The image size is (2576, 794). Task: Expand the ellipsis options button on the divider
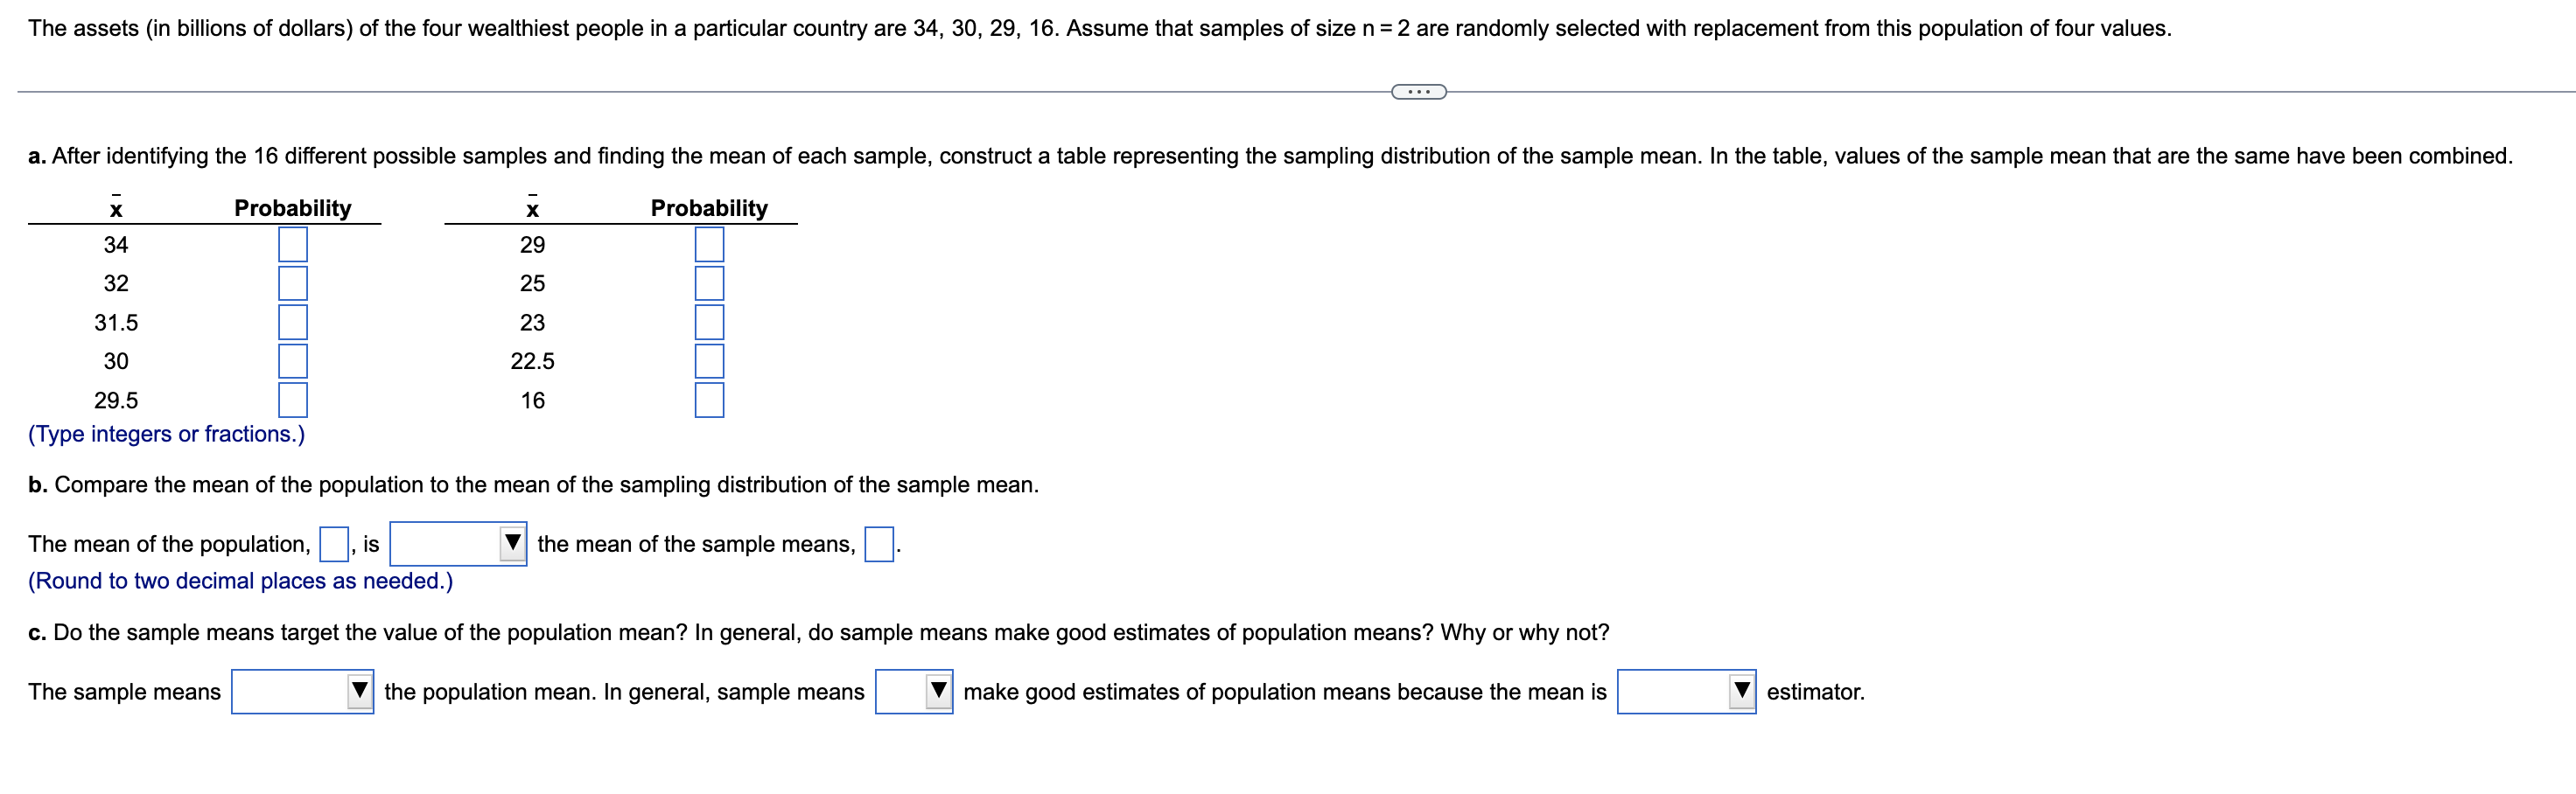(x=1419, y=91)
